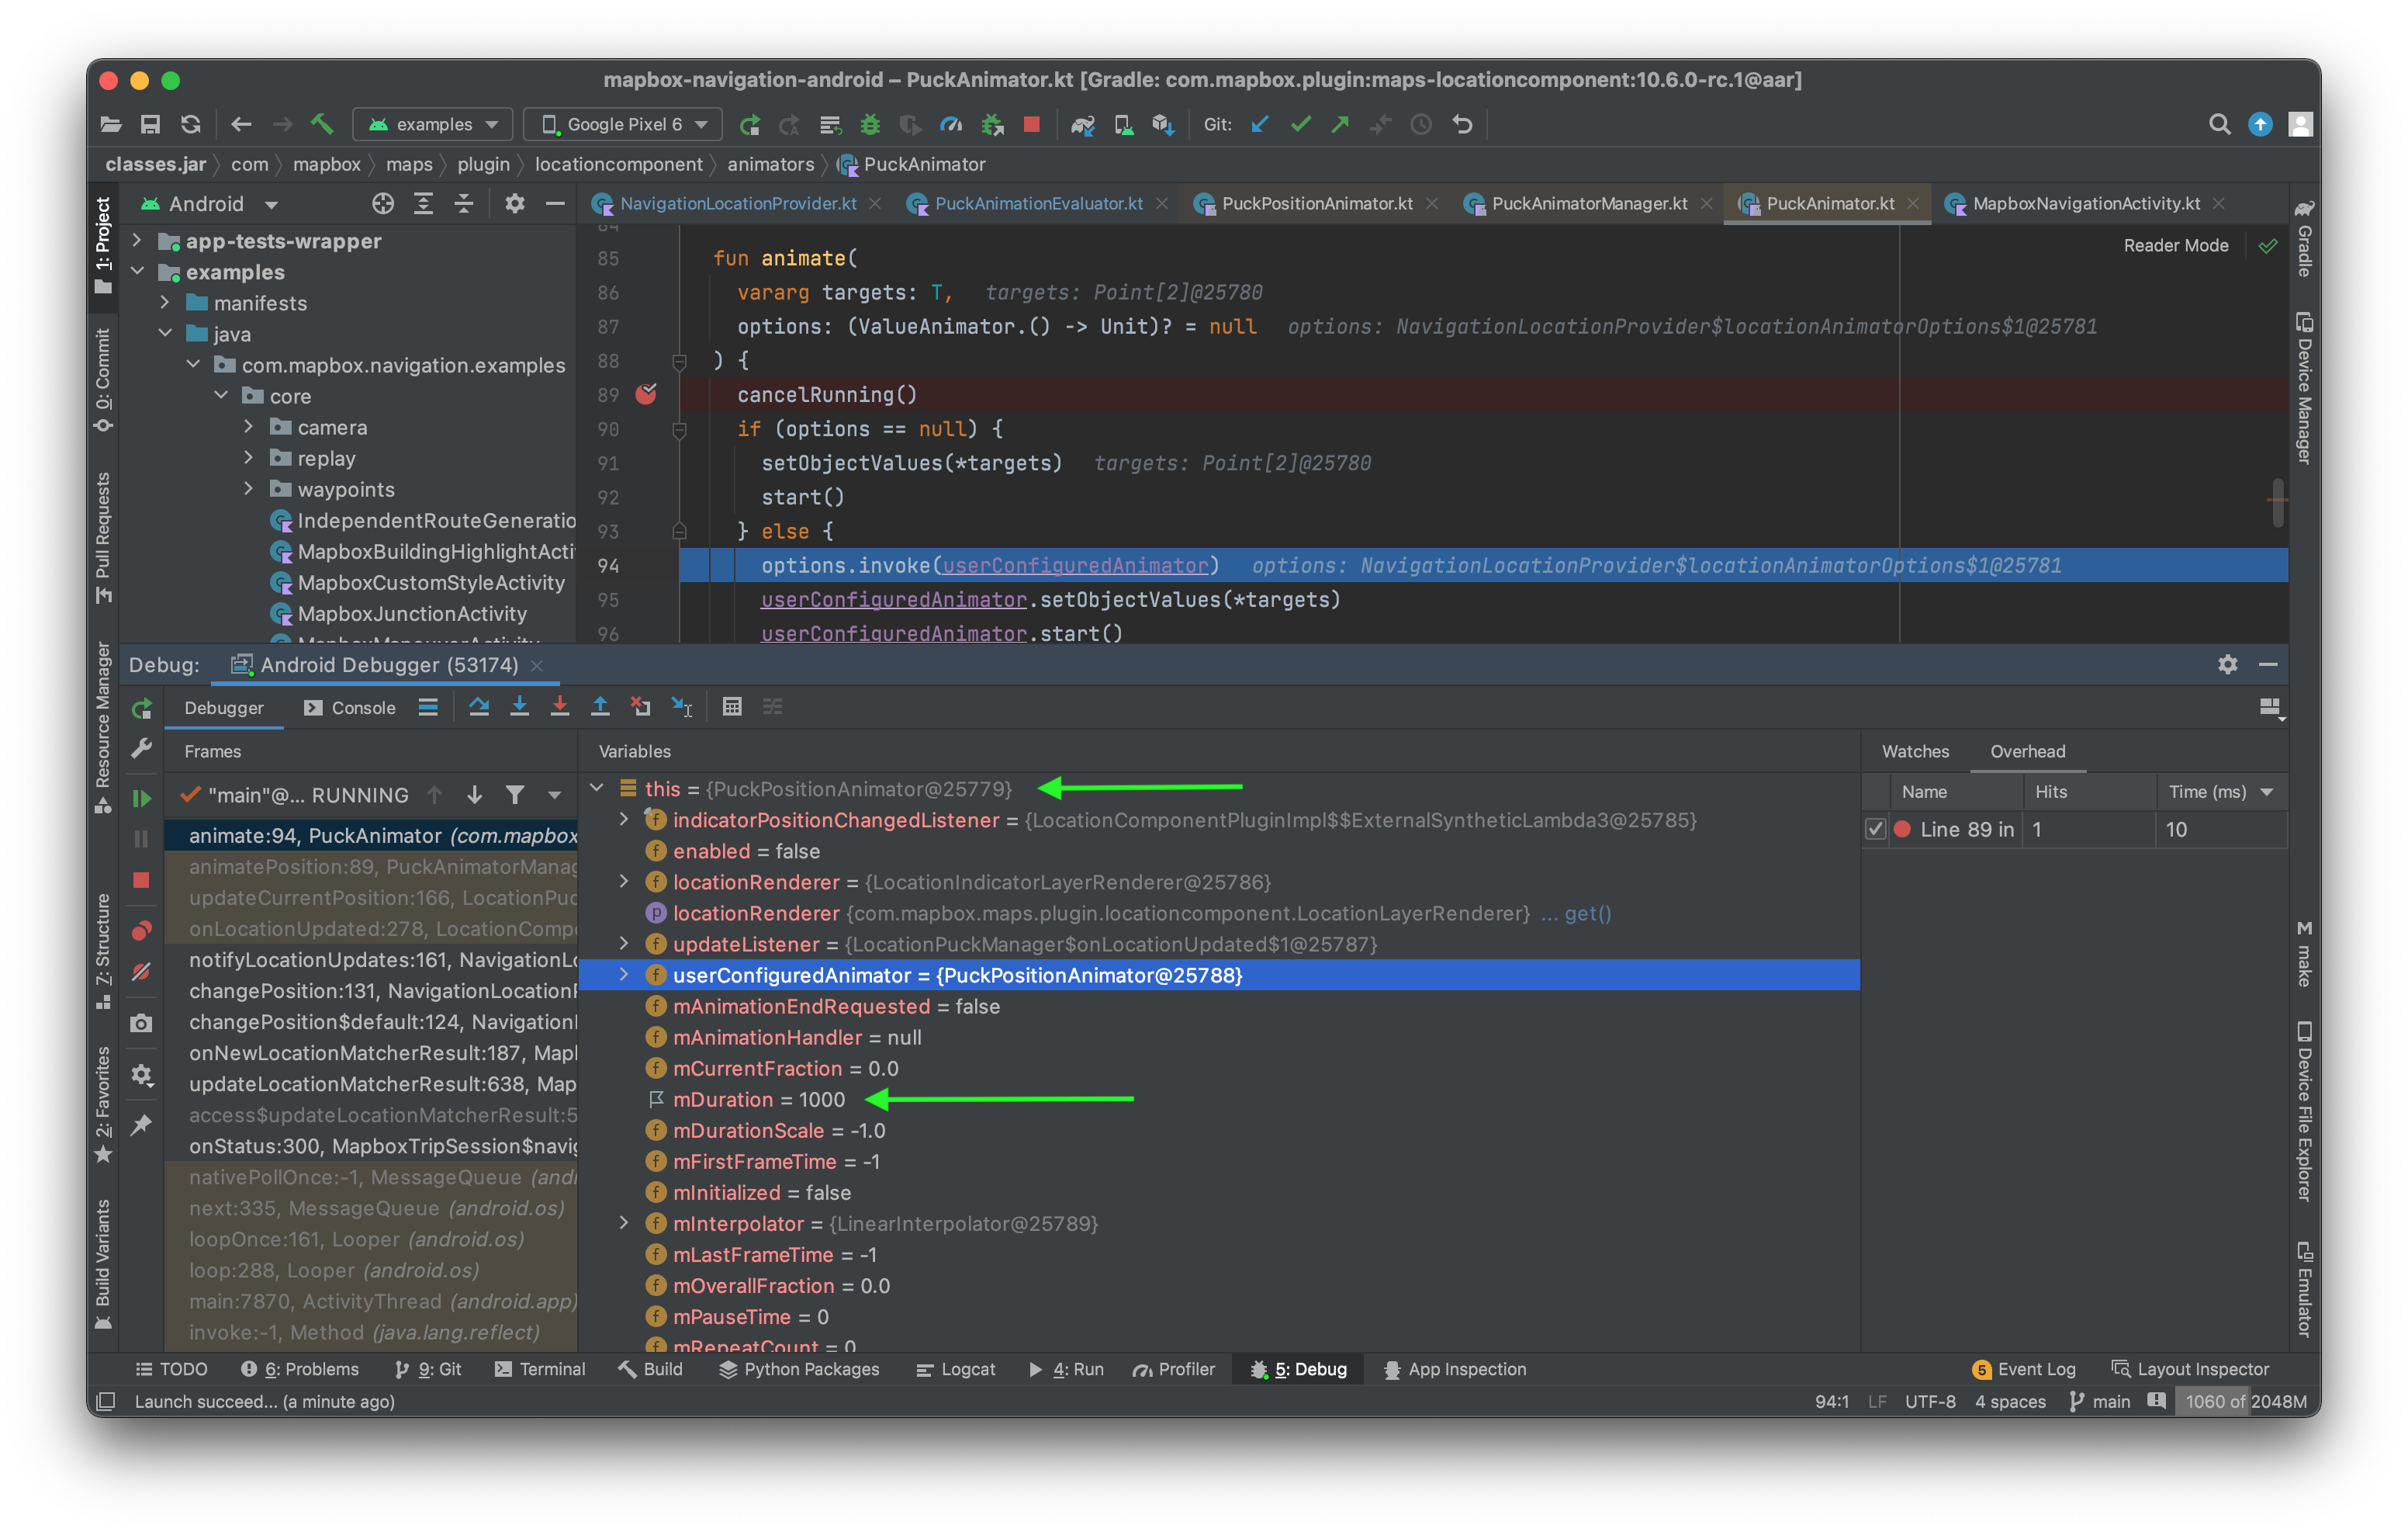Select the Step Over debugger icon
This screenshot has width=2408, height=1532.
click(480, 706)
